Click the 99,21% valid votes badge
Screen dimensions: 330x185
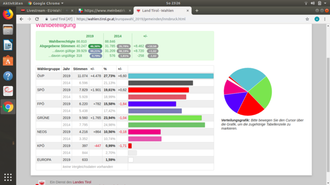[95, 51]
